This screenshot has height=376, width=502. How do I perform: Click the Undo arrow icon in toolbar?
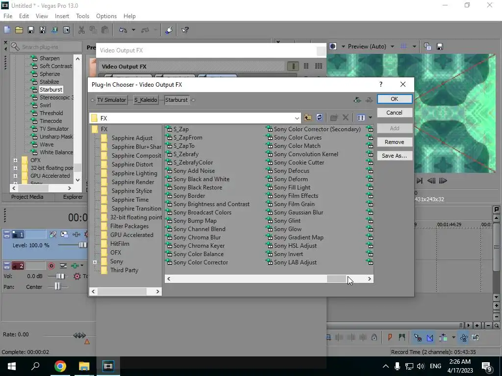tap(123, 30)
